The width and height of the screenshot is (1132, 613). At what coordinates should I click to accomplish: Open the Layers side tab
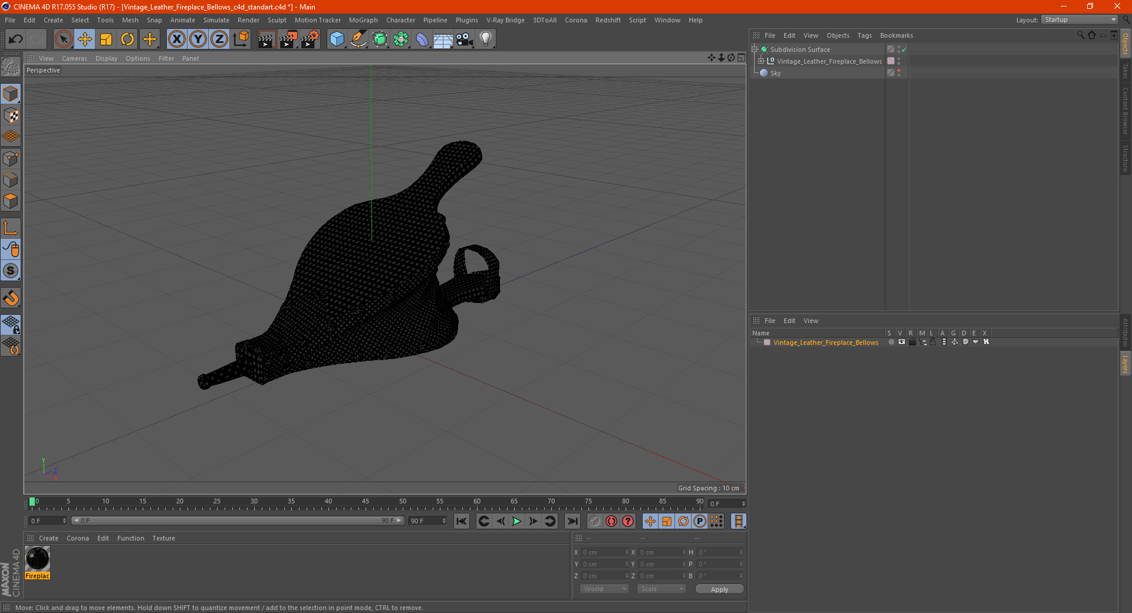[x=1126, y=364]
